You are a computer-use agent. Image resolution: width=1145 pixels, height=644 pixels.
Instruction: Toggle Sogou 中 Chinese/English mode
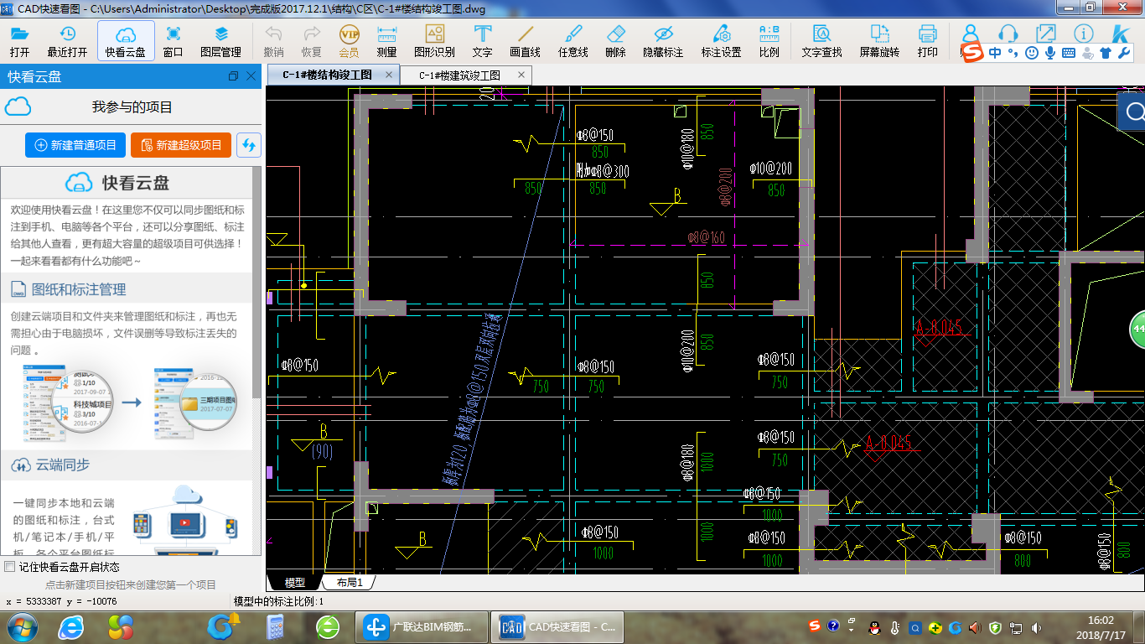(x=995, y=52)
